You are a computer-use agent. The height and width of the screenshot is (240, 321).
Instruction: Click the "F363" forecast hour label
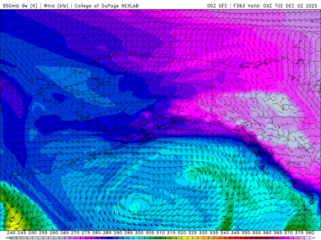pyautogui.click(x=239, y=6)
